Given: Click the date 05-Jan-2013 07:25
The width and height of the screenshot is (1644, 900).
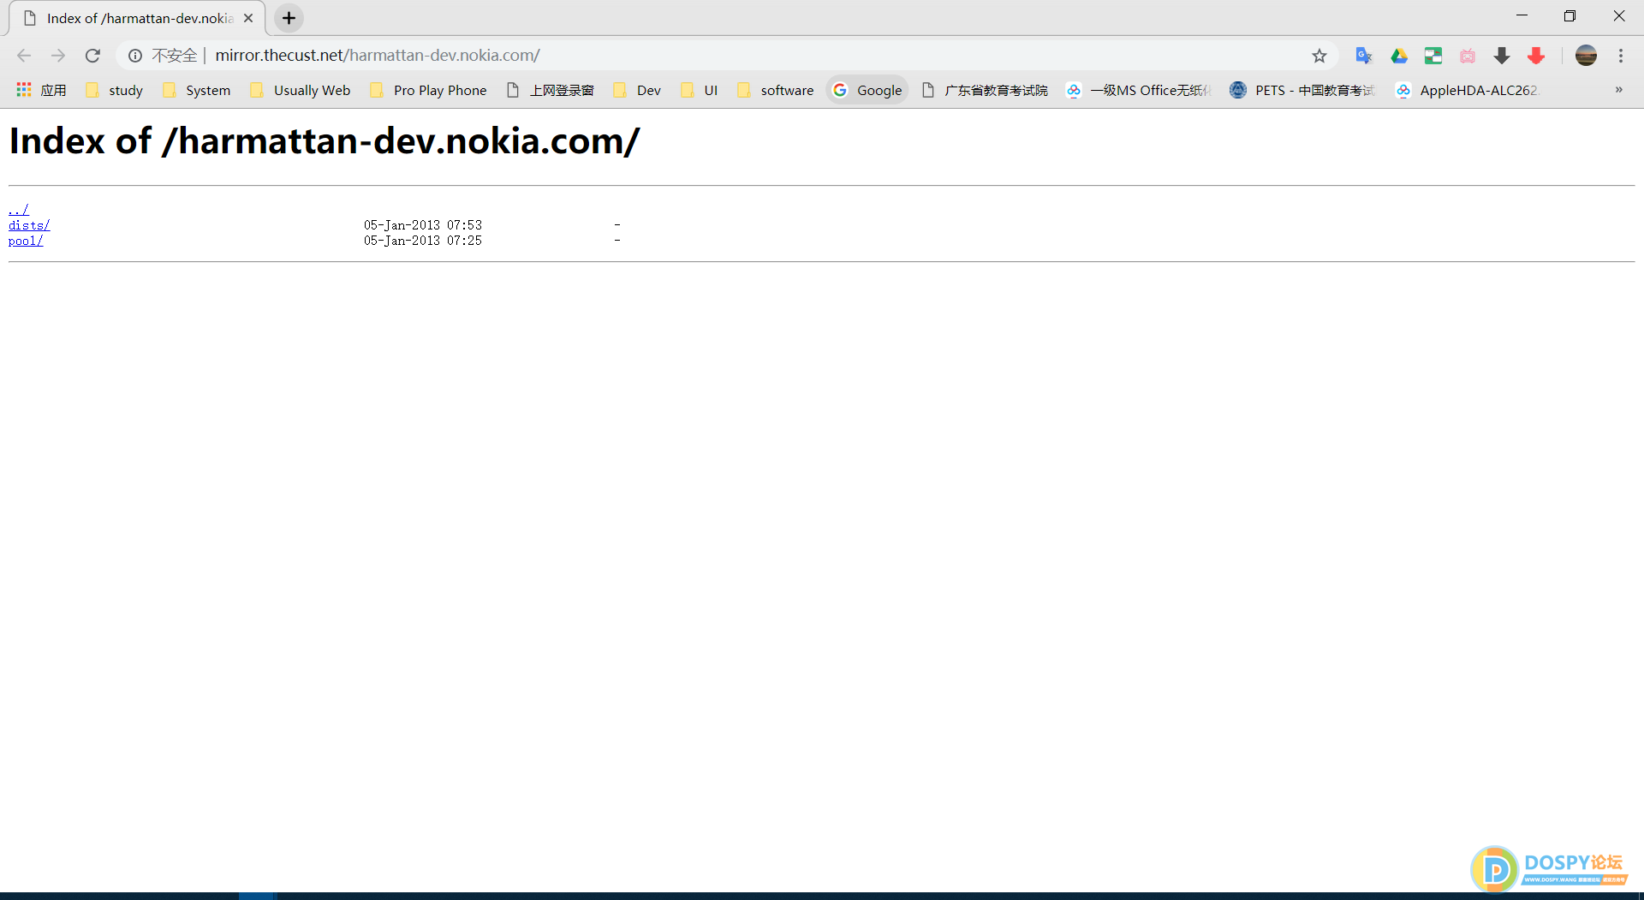Looking at the screenshot, I should [423, 241].
